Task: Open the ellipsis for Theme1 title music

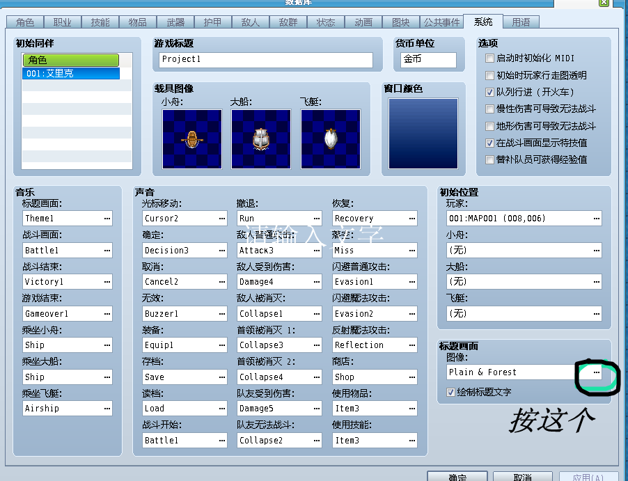Action: point(107,219)
